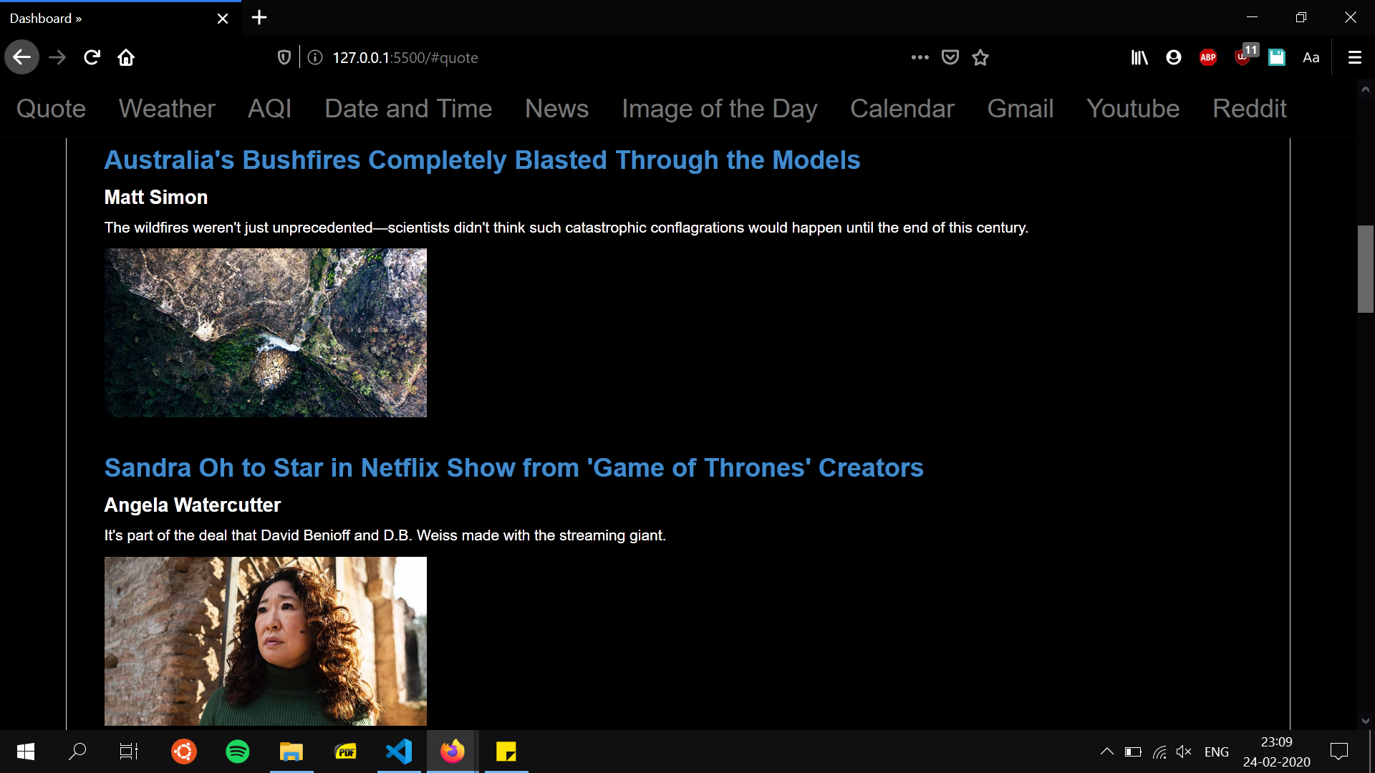The width and height of the screenshot is (1375, 773).
Task: Click the Firefox reload page icon
Action: [x=92, y=57]
